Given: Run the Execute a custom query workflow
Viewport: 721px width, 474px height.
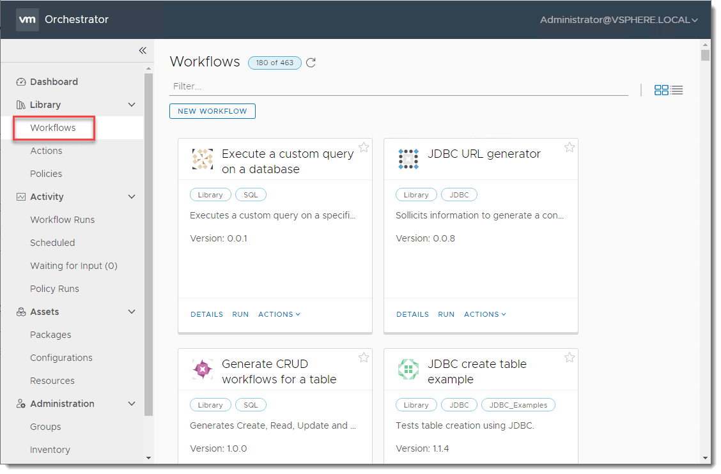Looking at the screenshot, I should [240, 314].
